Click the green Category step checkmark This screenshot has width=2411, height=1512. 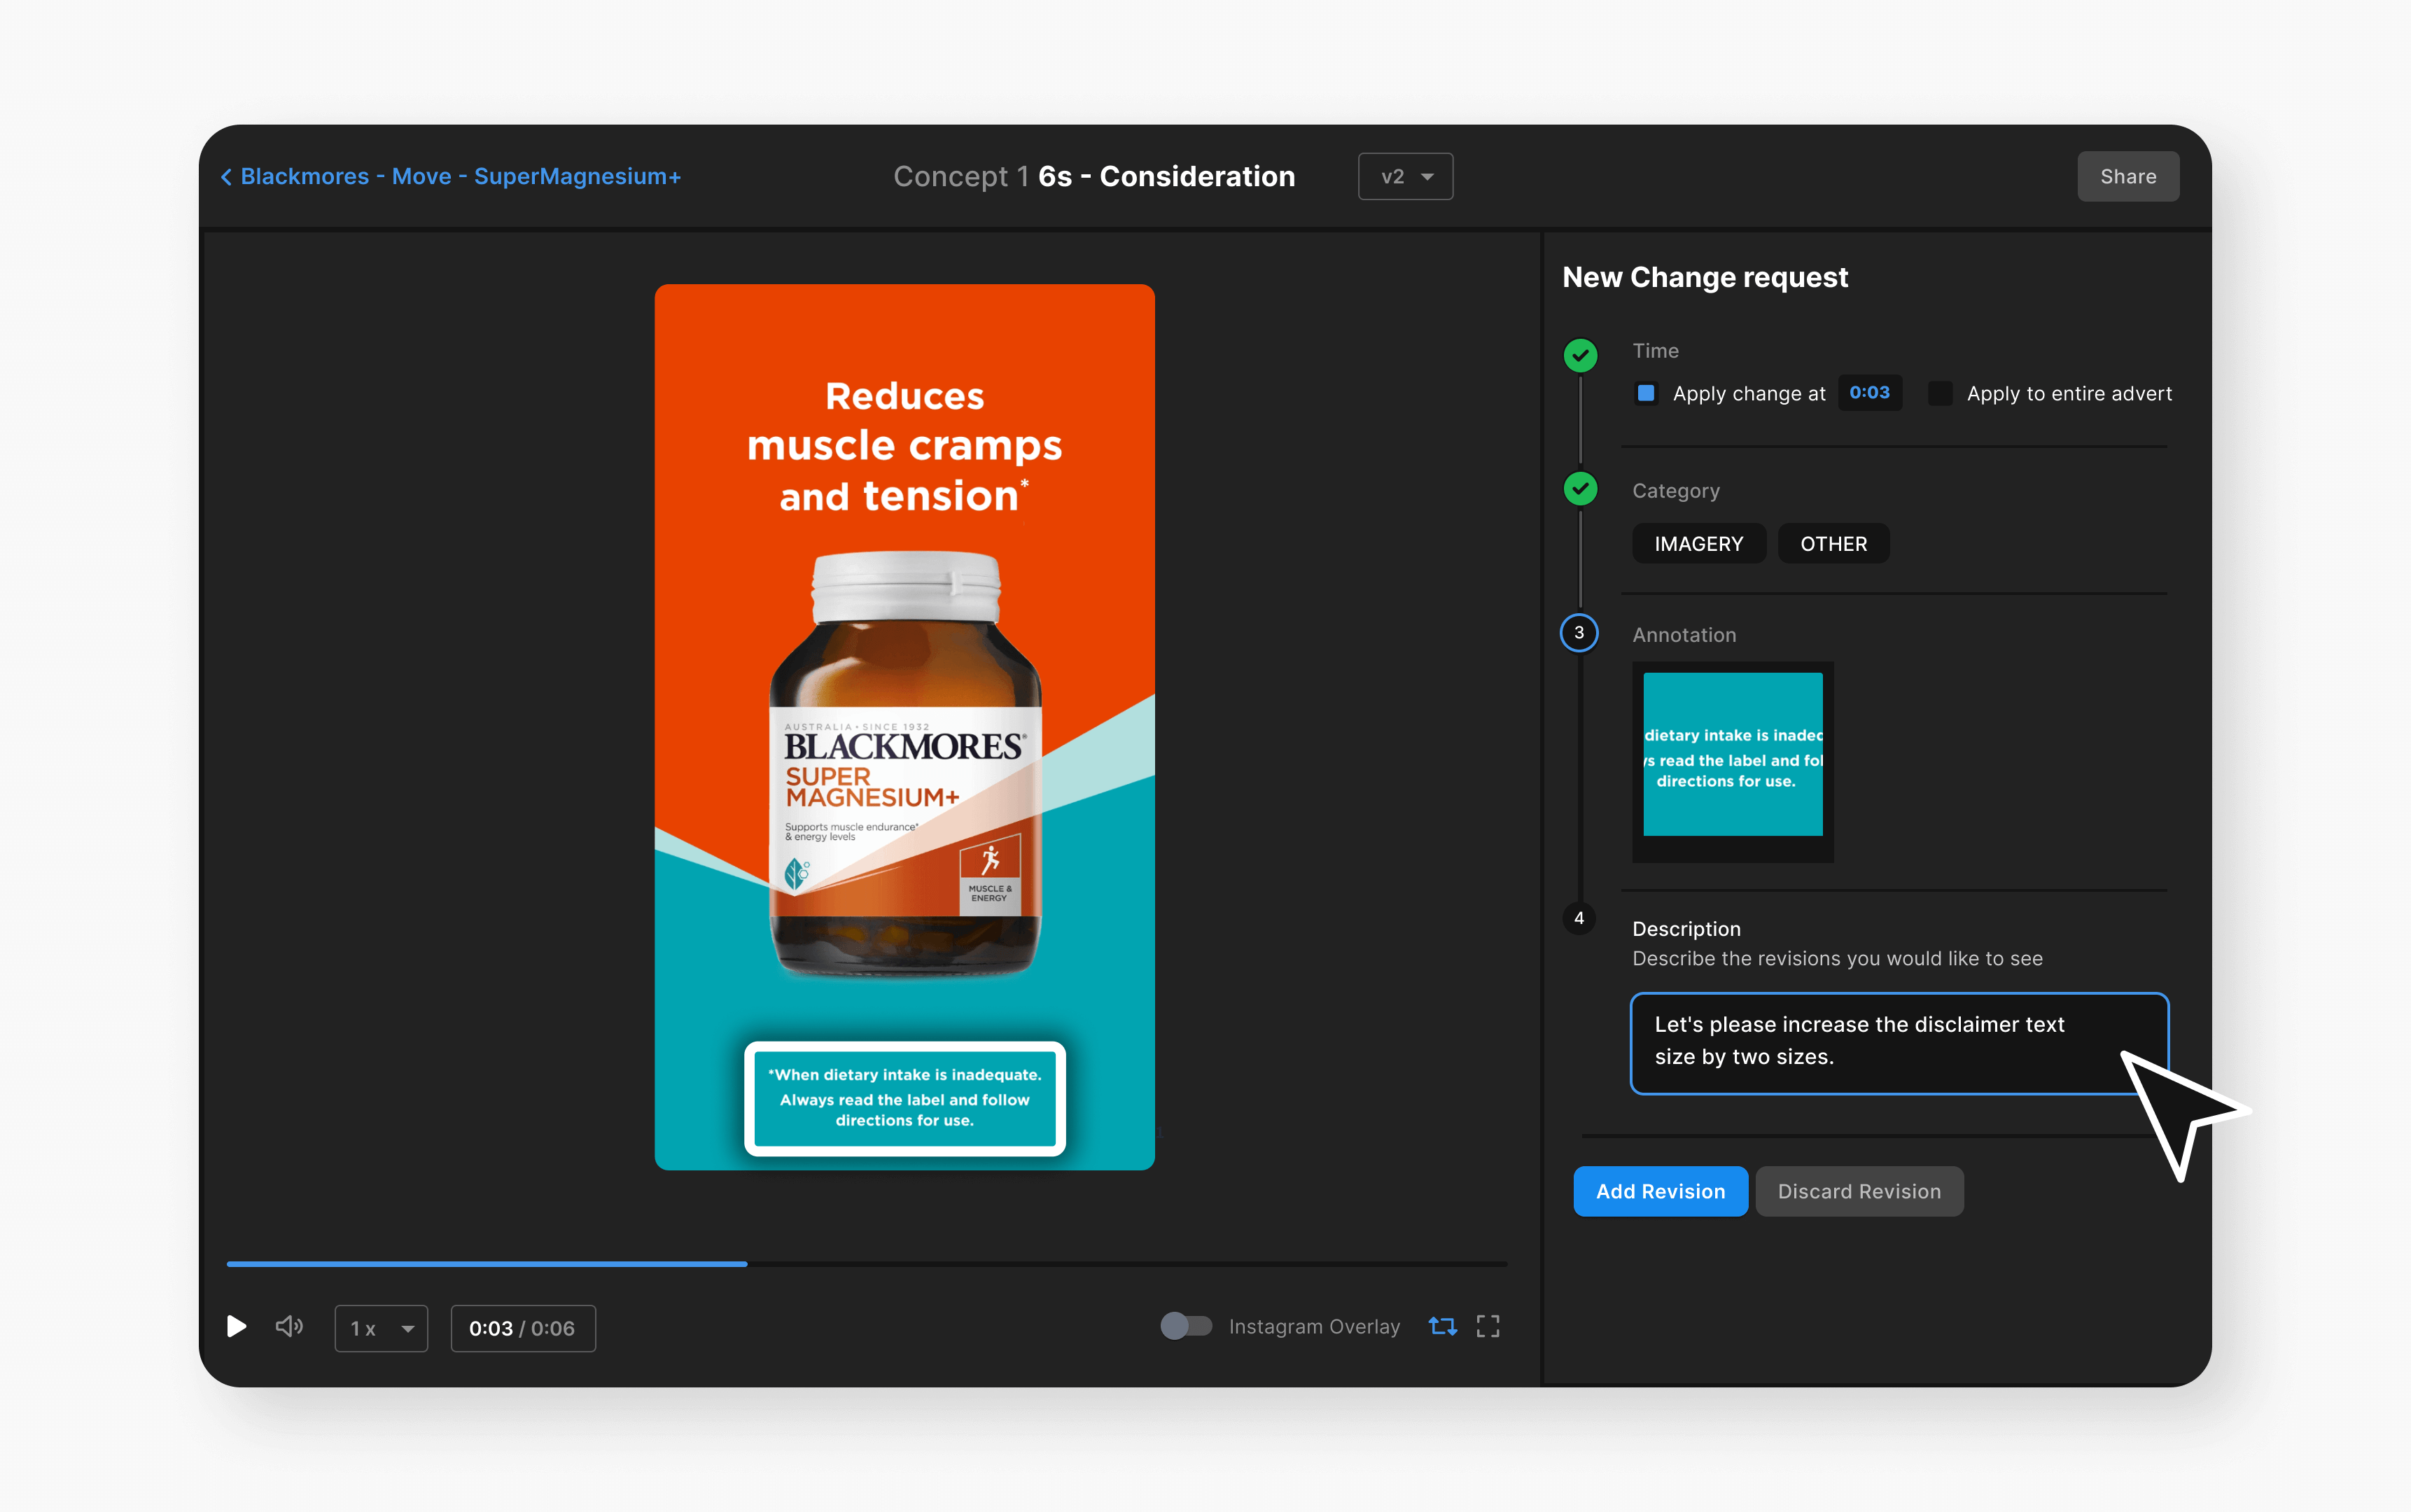click(1580, 489)
